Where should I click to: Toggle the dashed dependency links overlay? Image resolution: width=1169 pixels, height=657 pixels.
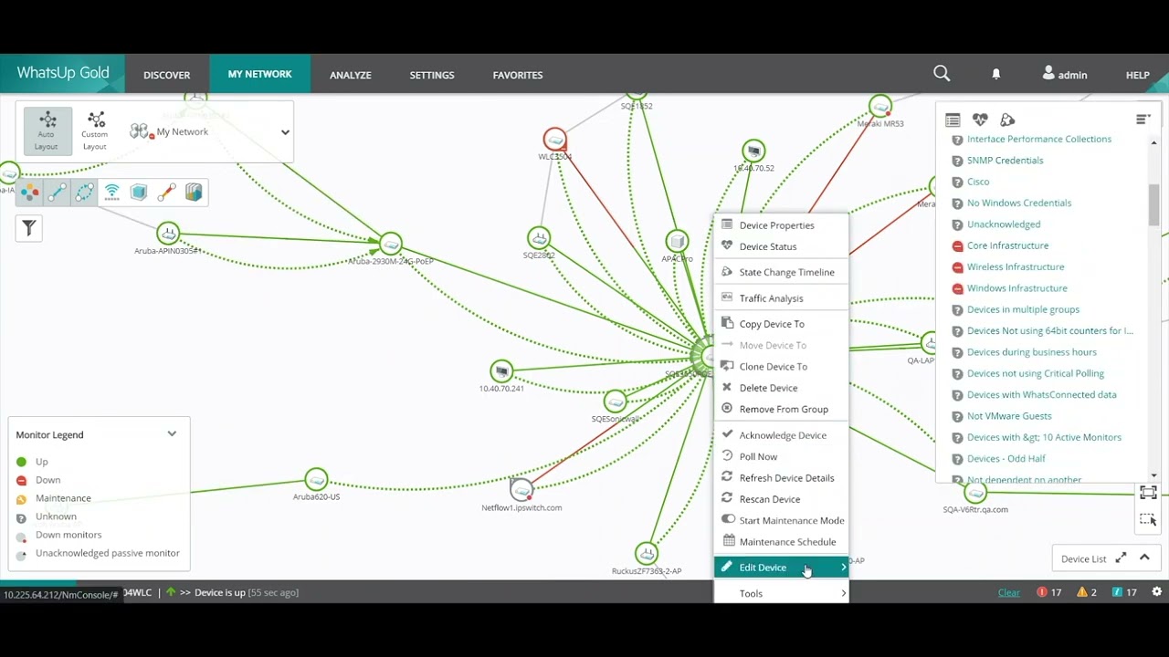(84, 192)
